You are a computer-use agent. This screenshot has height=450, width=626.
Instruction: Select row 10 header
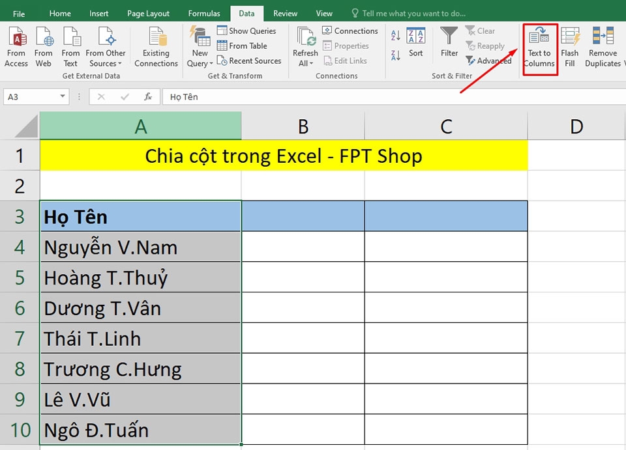point(20,430)
